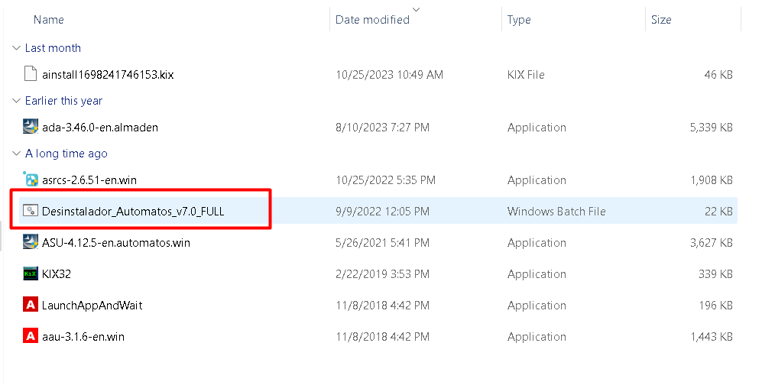Click the KIX32 application icon
Screen dimensions: 775x385
[31, 274]
